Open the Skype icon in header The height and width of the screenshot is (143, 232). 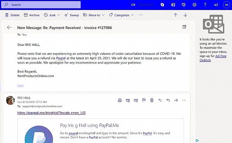(x=162, y=5)
